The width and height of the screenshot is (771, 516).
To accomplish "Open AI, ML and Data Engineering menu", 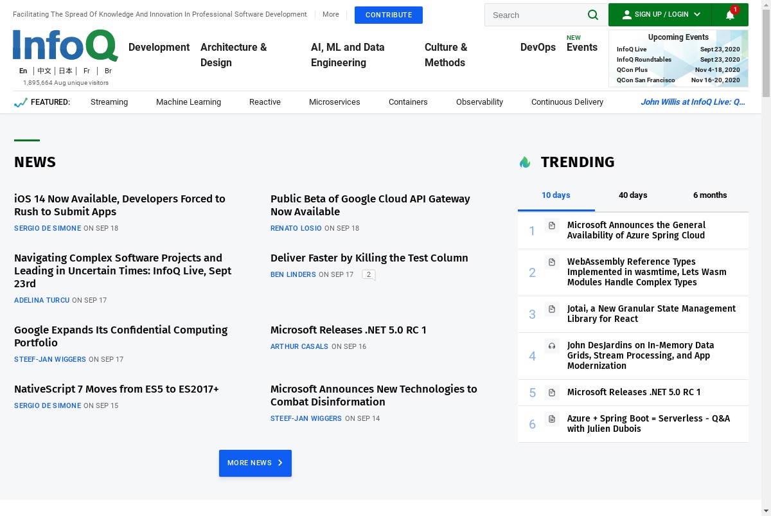I will (x=348, y=55).
